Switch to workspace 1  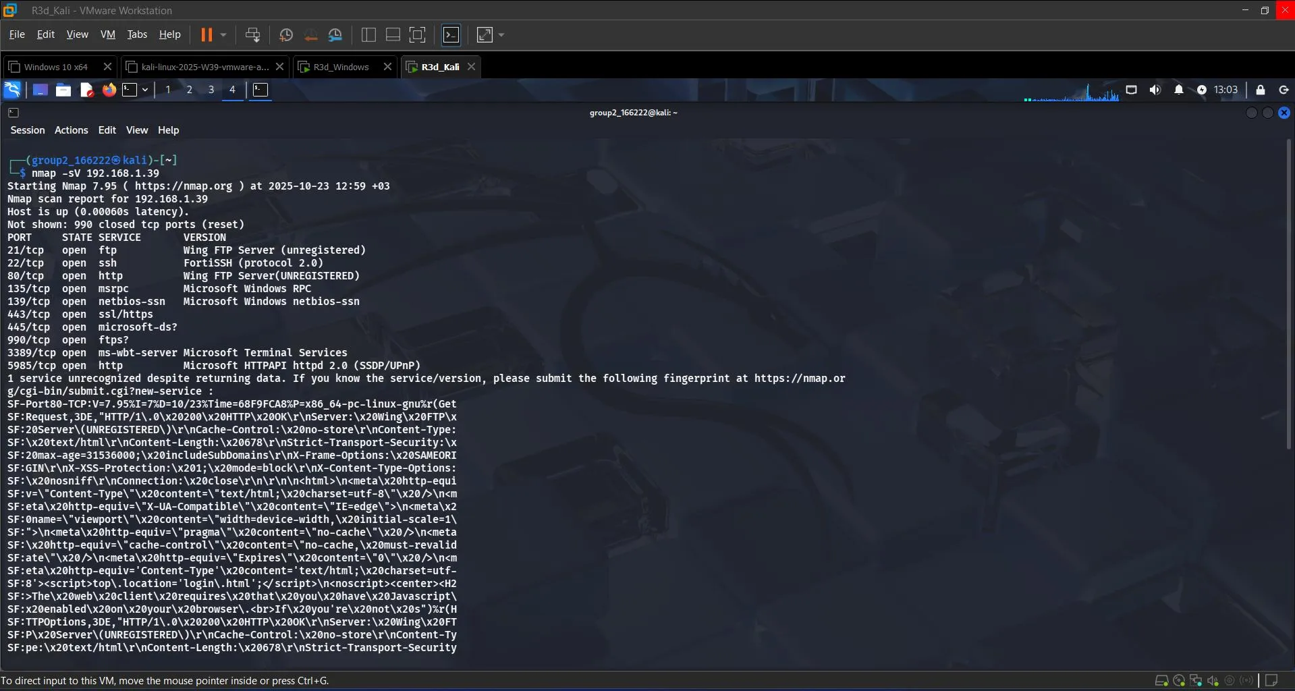click(x=168, y=90)
